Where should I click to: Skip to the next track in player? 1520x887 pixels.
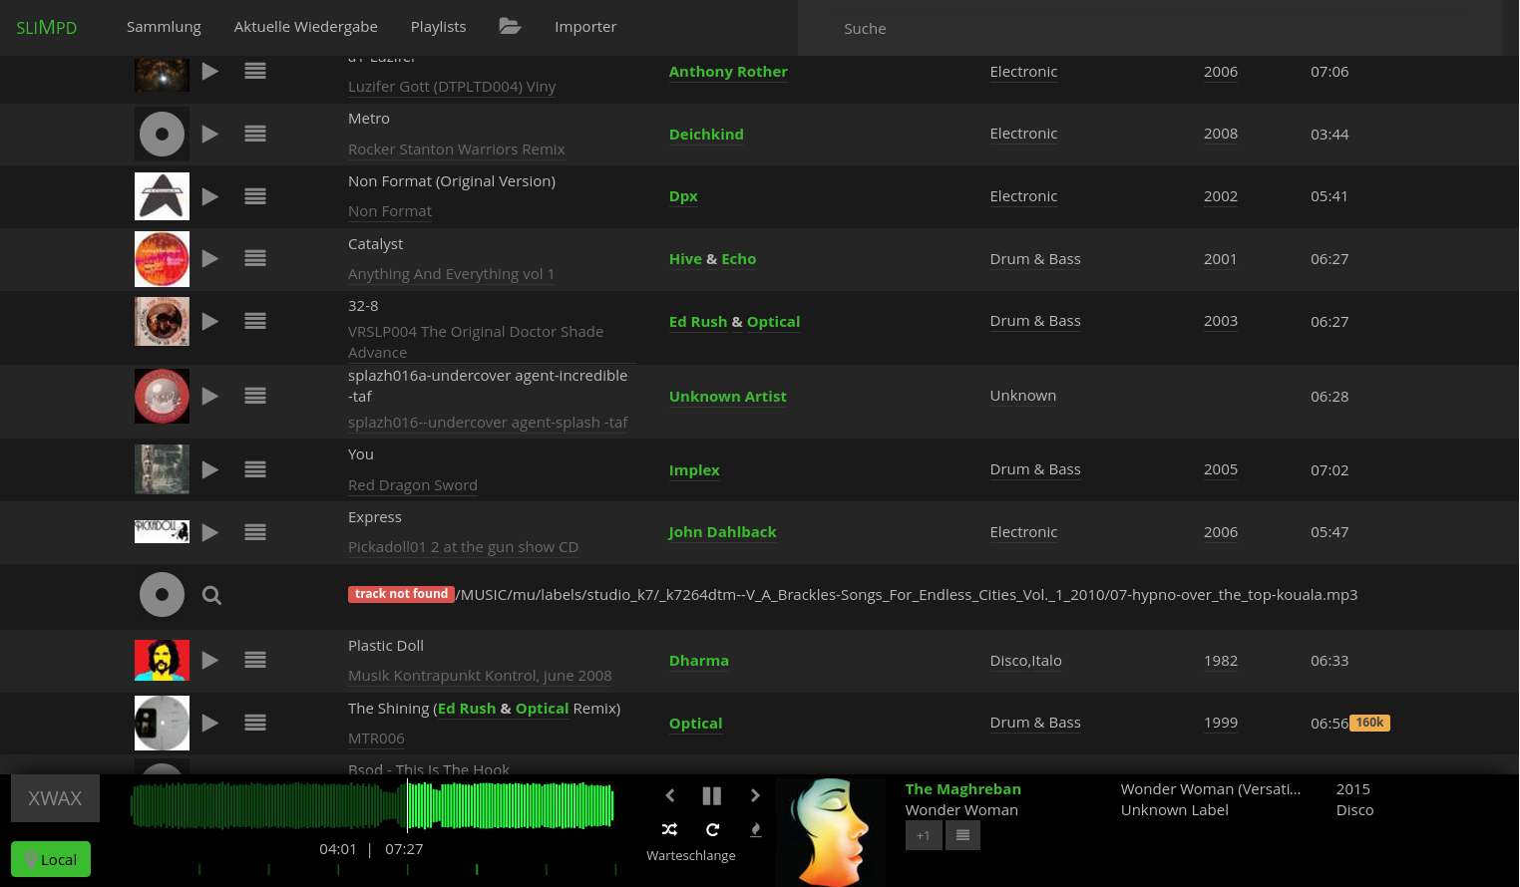755,795
